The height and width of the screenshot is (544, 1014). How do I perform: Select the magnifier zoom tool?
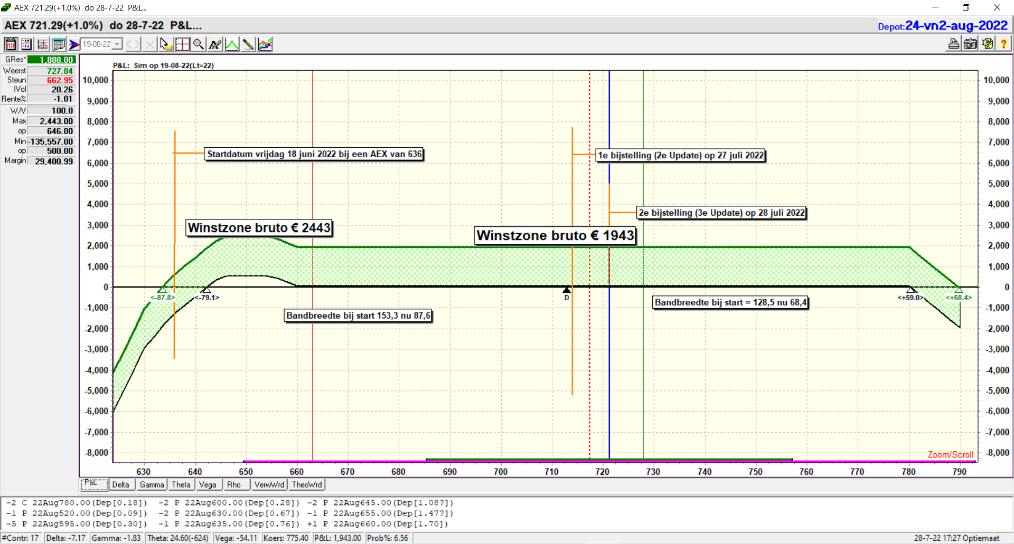pyautogui.click(x=199, y=44)
